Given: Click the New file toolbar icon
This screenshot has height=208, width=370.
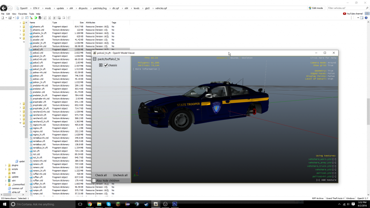Looking at the screenshot, I should (x=3, y=18).
